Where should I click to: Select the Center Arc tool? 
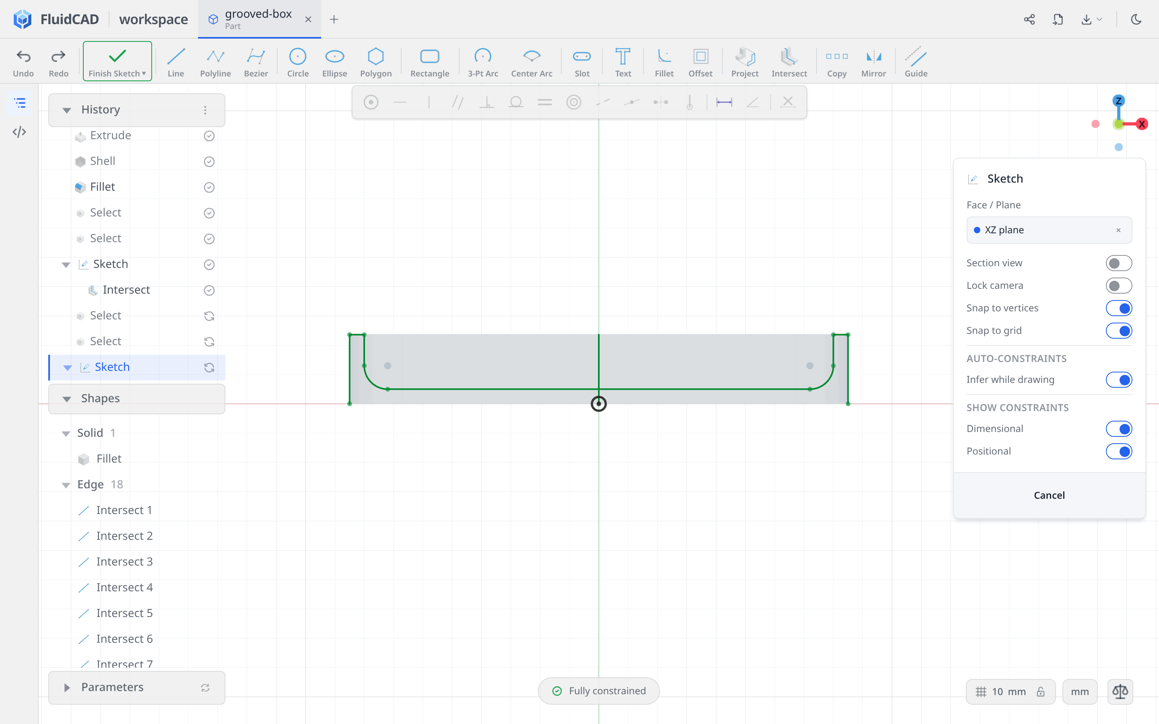pos(532,62)
